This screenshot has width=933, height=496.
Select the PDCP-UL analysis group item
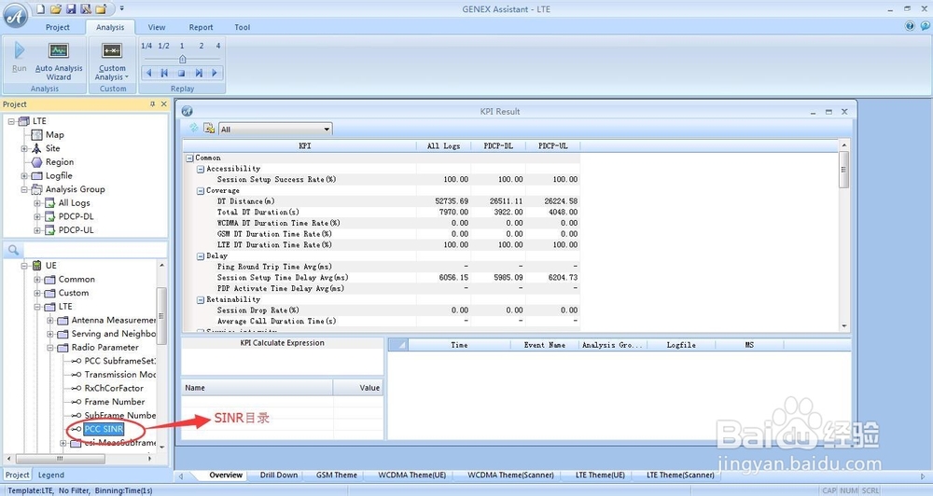(x=76, y=230)
